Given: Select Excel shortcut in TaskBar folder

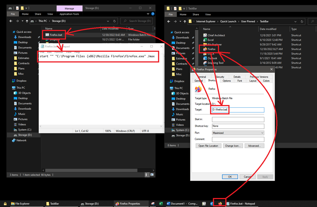Looking at the screenshot, I should click(x=211, y=40).
